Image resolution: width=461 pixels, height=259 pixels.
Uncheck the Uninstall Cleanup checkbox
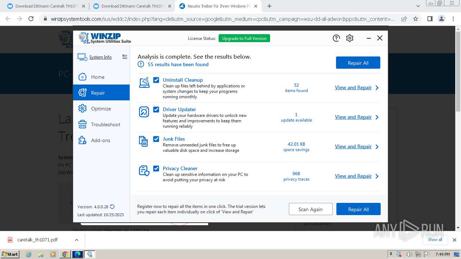(156, 80)
